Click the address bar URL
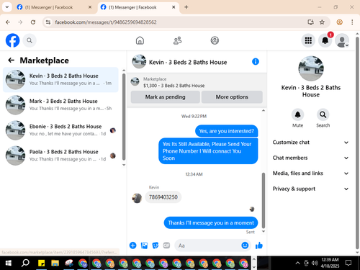 coord(106,22)
